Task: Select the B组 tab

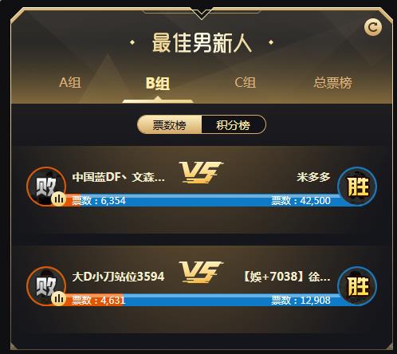Action: click(158, 84)
